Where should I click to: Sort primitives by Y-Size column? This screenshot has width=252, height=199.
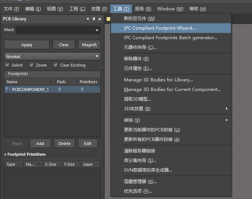pyautogui.click(x=71, y=164)
